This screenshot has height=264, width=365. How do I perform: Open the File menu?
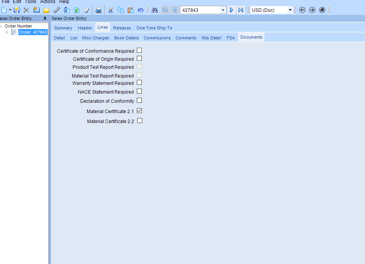(x=6, y=2)
